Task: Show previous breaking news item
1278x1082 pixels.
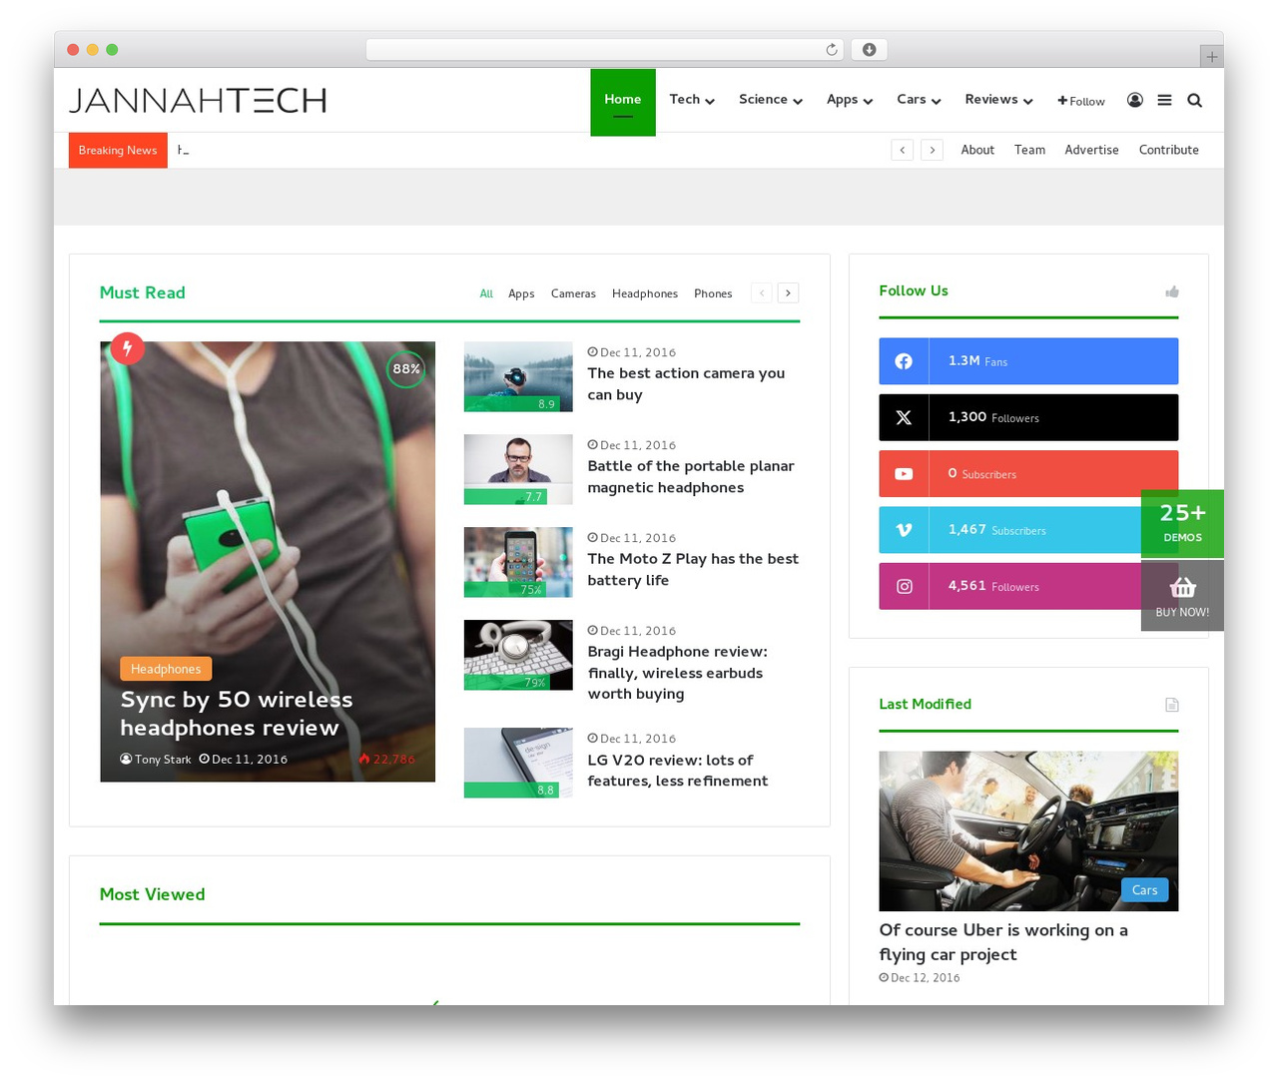Action: 903,150
